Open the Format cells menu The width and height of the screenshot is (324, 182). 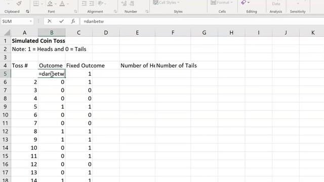222,3
